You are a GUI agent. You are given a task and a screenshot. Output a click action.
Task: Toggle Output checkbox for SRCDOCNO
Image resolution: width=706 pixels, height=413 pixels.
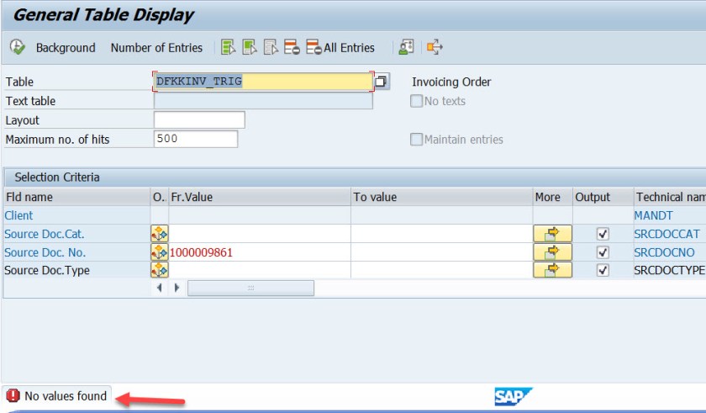[x=603, y=252]
